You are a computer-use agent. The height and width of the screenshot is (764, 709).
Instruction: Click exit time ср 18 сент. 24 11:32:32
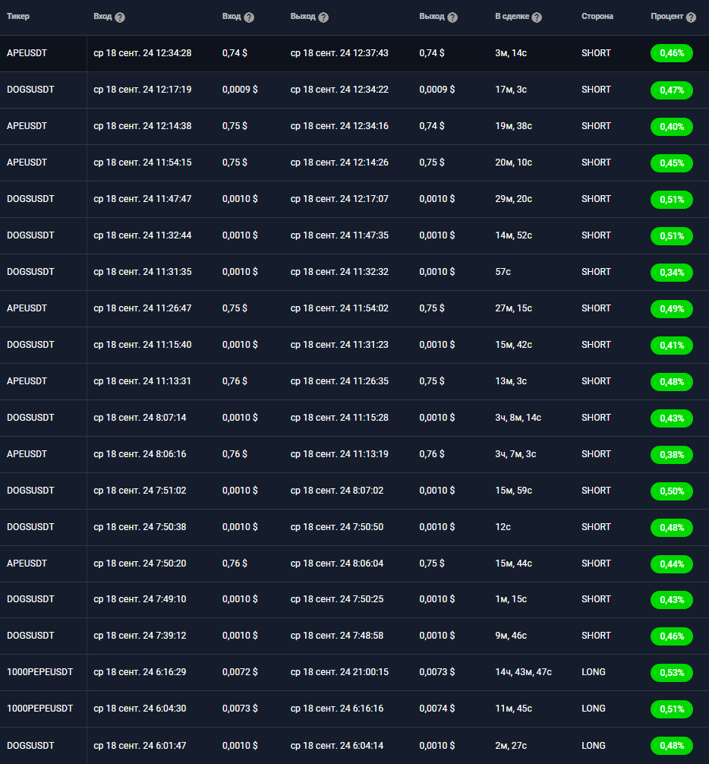point(339,272)
